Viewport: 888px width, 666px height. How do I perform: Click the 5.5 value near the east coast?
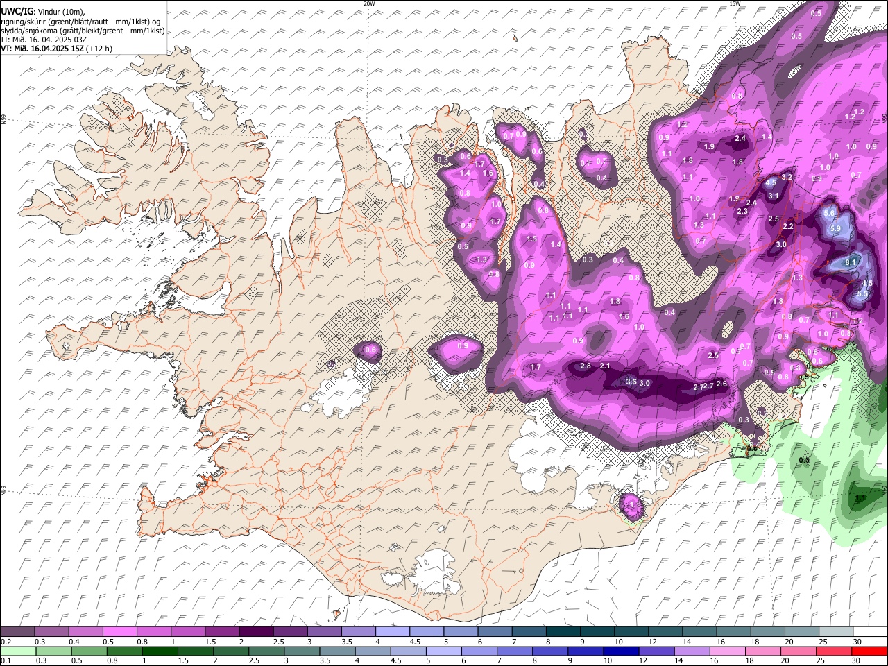862,294
